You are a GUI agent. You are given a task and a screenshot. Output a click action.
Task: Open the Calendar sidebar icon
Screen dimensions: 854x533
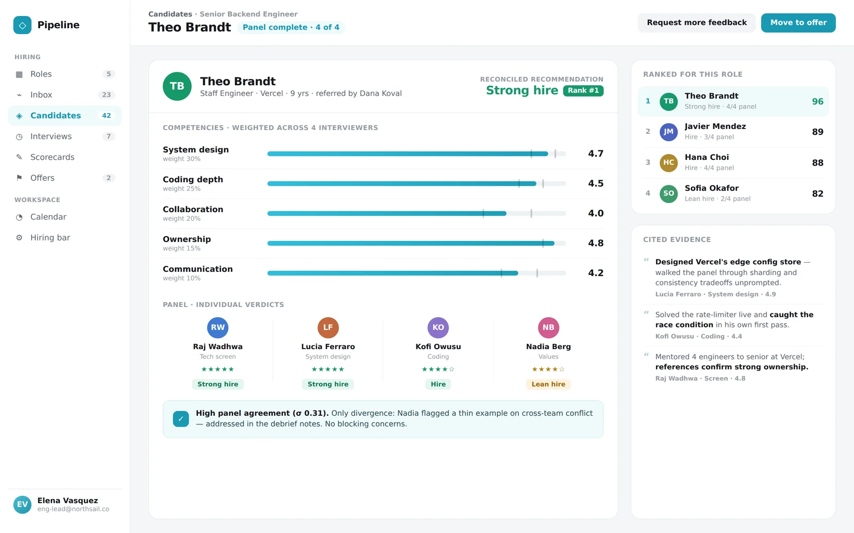[19, 217]
